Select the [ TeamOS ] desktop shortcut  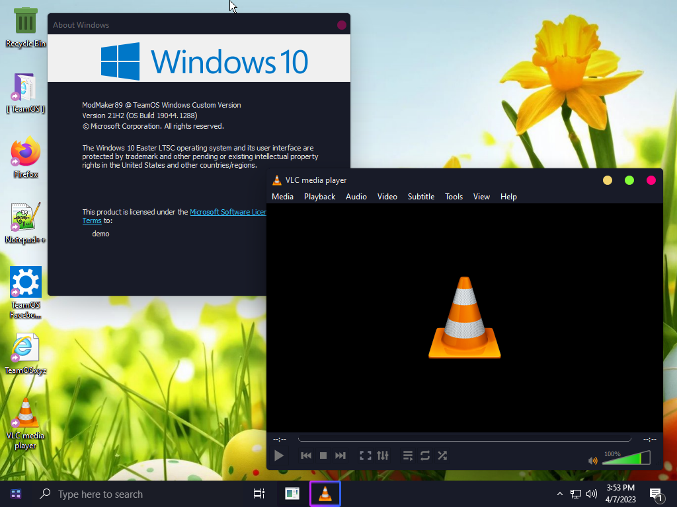(26, 93)
